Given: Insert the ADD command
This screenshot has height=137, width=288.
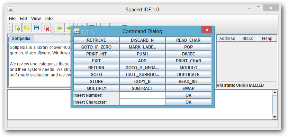Looking at the screenshot, I should click(x=142, y=61).
